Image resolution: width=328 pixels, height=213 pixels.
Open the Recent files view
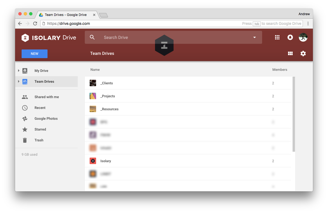[40, 108]
